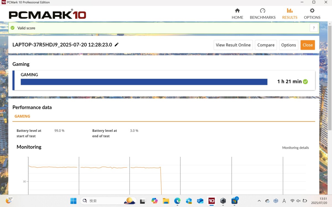Open the Results chart icon
332x207 pixels.
(290, 10)
